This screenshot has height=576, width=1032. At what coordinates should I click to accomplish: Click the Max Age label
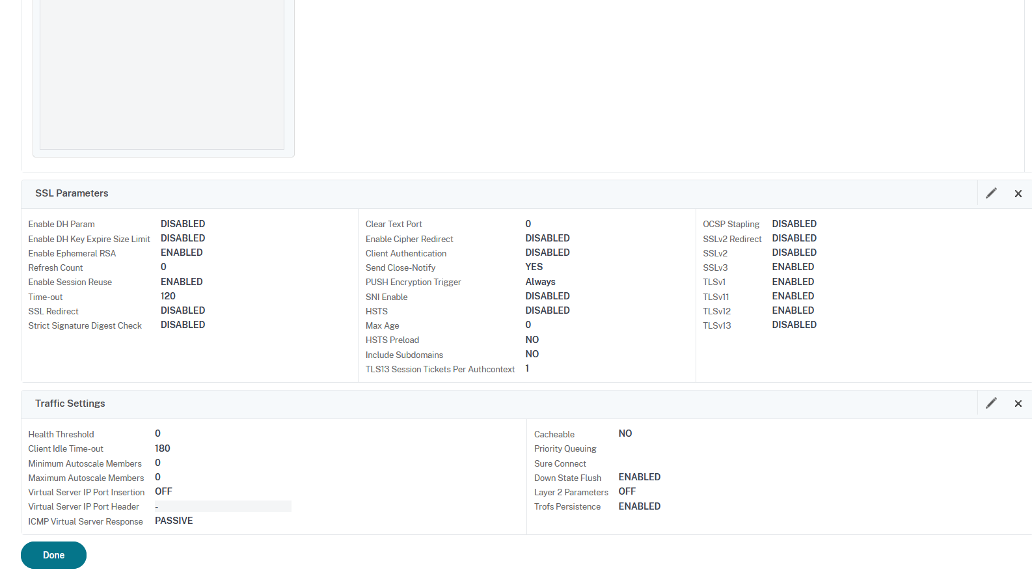tap(383, 326)
